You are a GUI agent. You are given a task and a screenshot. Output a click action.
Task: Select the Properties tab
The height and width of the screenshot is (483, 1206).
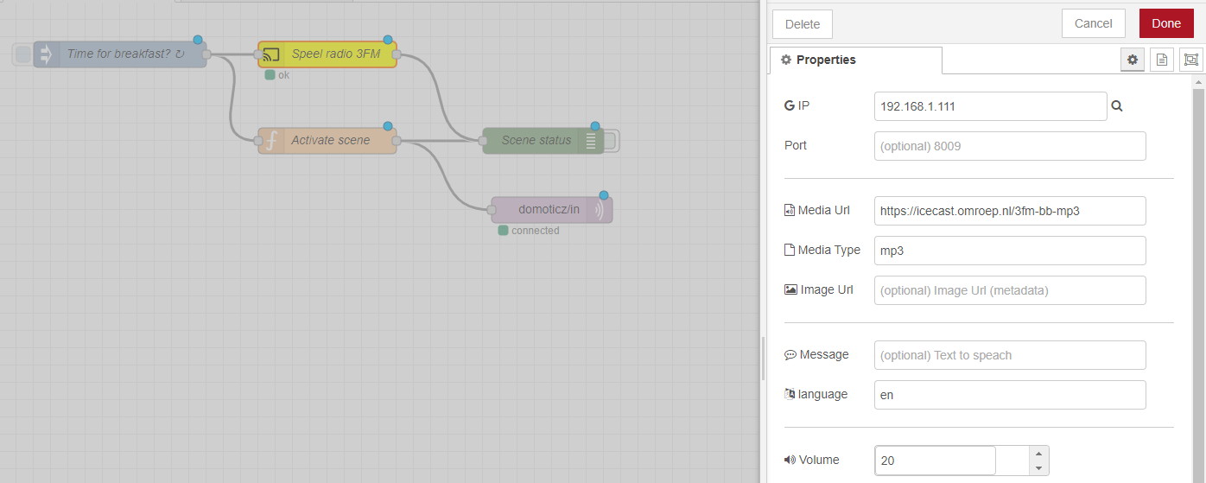tap(855, 60)
